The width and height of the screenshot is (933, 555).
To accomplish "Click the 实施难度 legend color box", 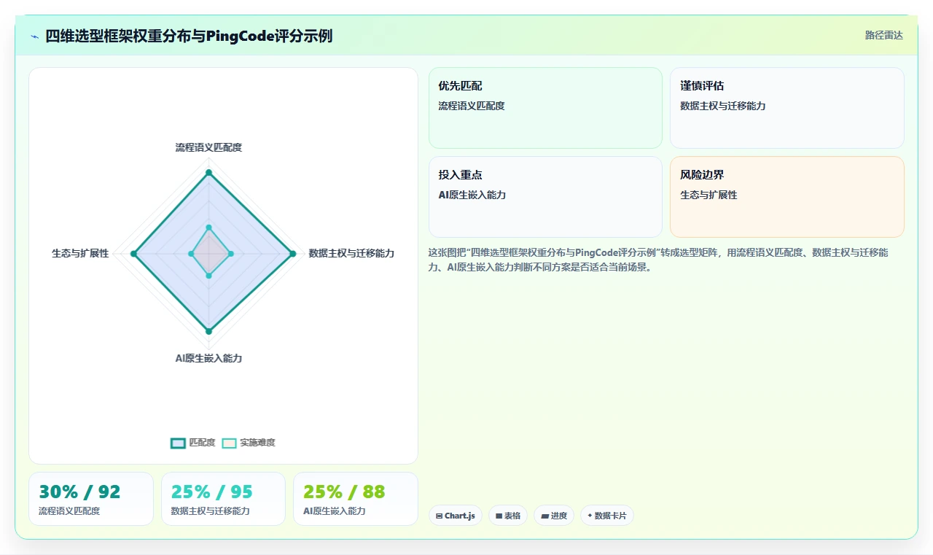I will click(x=230, y=443).
